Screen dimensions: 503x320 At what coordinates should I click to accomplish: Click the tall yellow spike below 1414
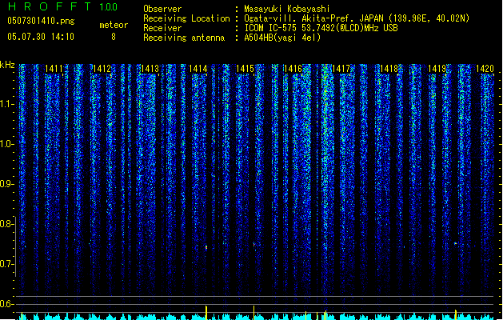(206, 313)
